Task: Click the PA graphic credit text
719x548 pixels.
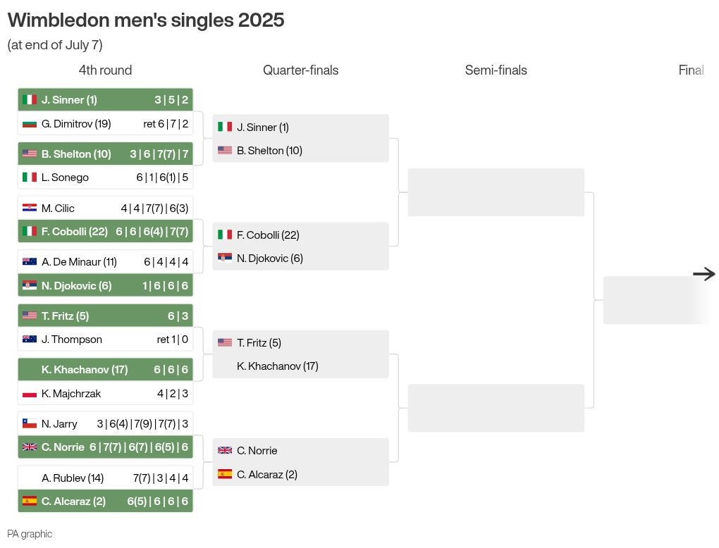Action: (30, 534)
